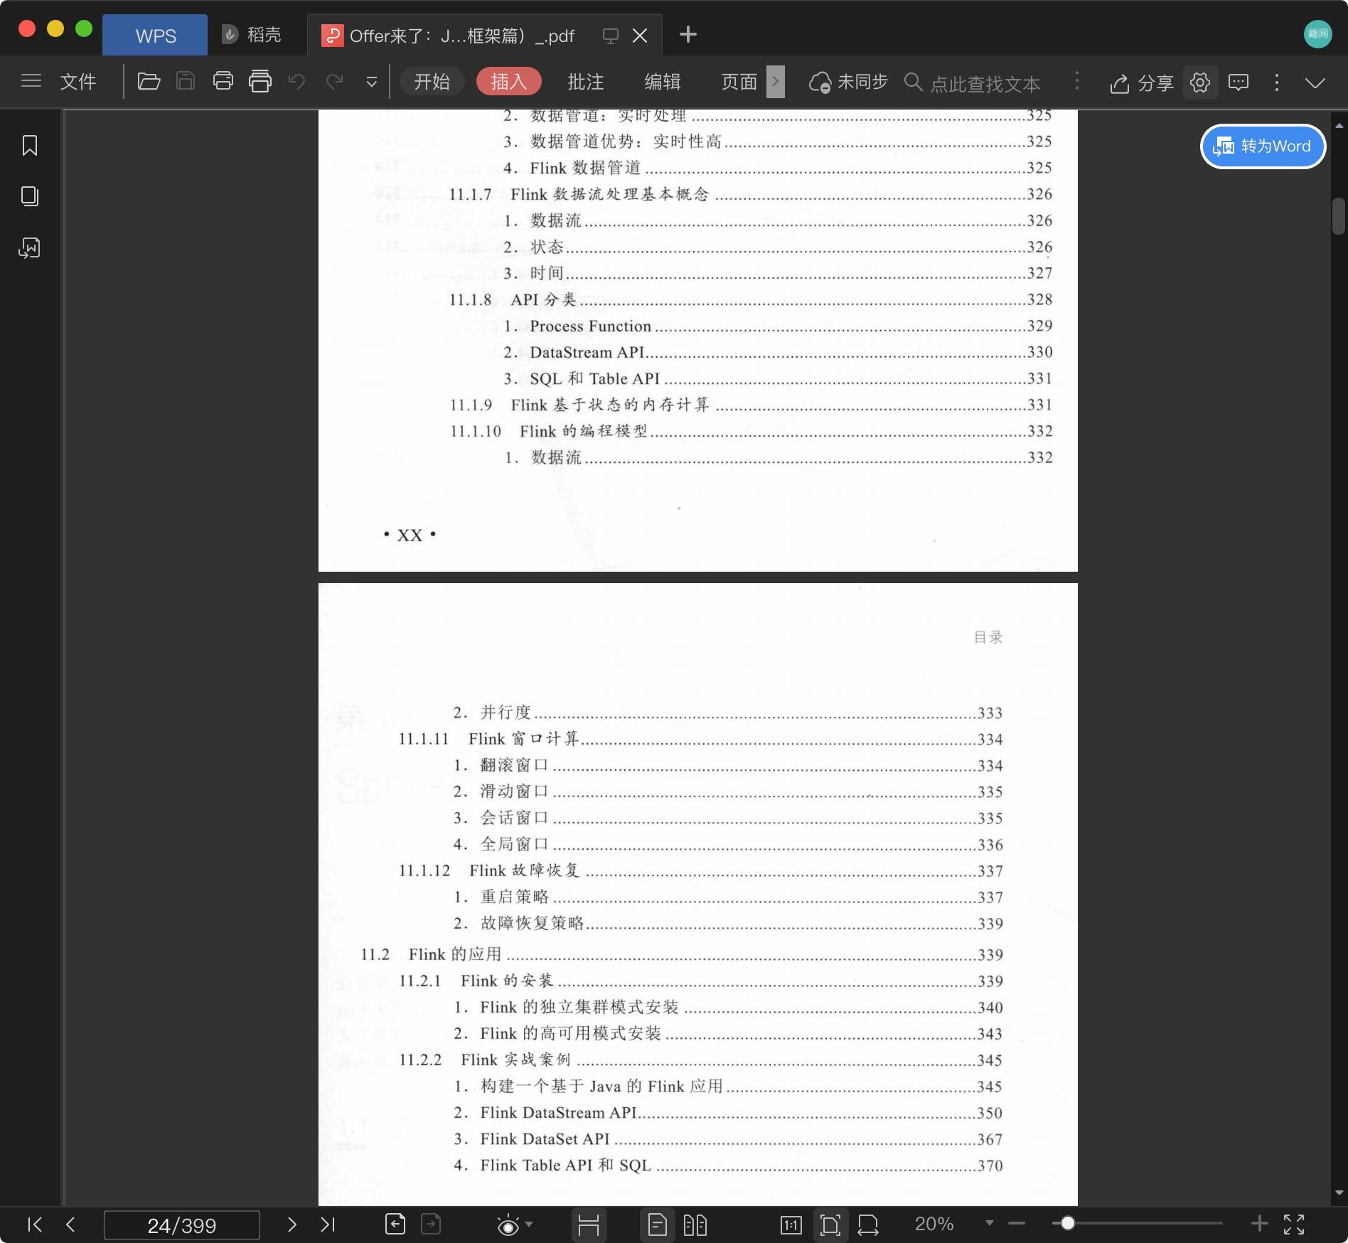Collapse the ribbon with chevron arrow
This screenshot has height=1243, width=1348.
1315,82
